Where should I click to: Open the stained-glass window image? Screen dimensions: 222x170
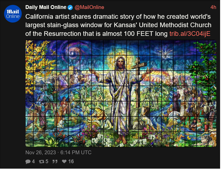click(121, 94)
